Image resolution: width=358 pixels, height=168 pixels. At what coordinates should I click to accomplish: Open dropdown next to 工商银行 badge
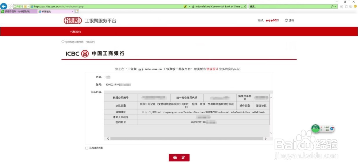tap(28, 6)
